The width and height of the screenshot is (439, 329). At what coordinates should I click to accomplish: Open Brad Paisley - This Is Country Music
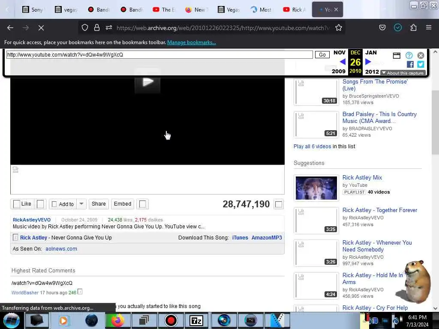[379, 117]
